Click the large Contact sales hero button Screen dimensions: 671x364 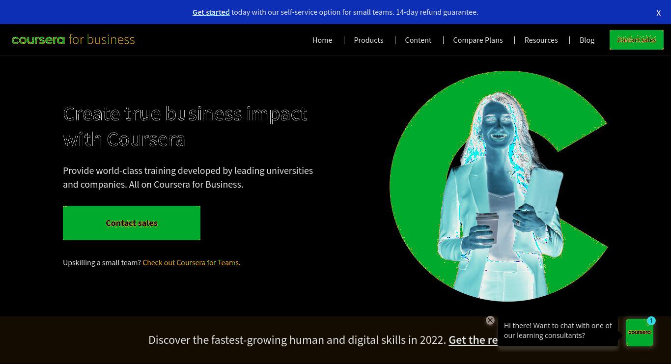(132, 223)
